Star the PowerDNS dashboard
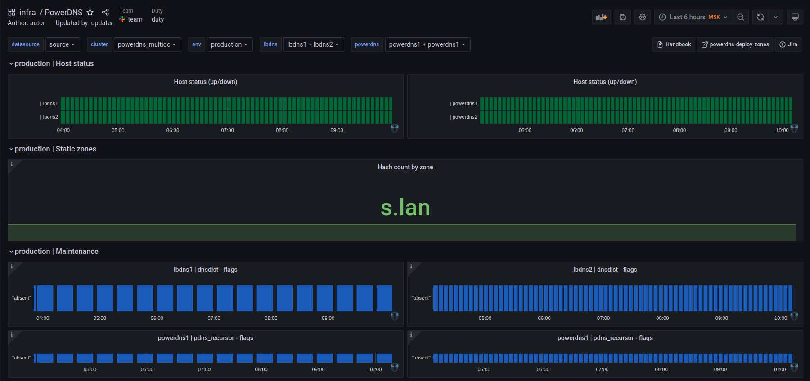 point(90,12)
